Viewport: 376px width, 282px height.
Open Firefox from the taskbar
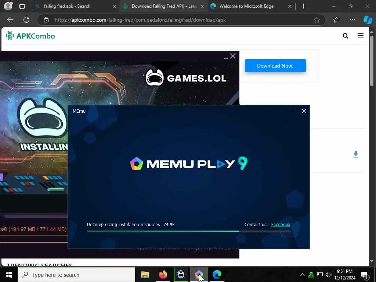tap(163, 275)
